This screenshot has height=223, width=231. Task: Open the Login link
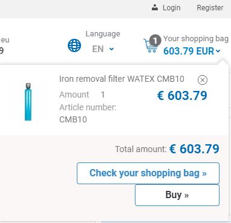(x=172, y=8)
